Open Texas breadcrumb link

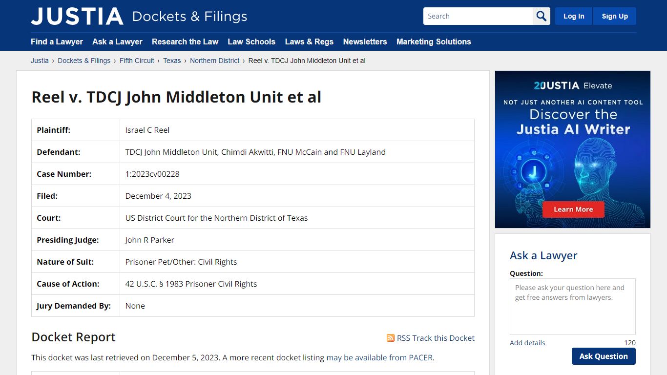click(x=172, y=61)
